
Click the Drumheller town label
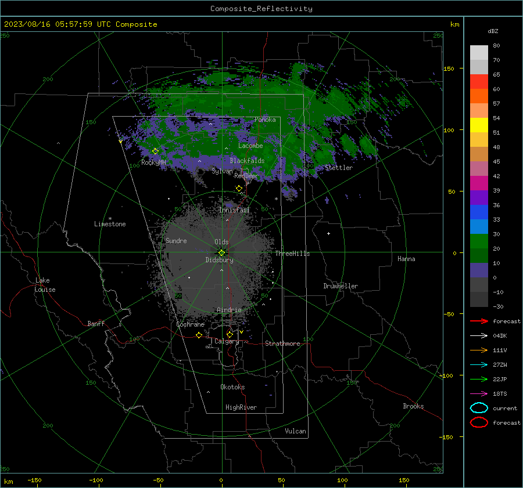(x=341, y=286)
